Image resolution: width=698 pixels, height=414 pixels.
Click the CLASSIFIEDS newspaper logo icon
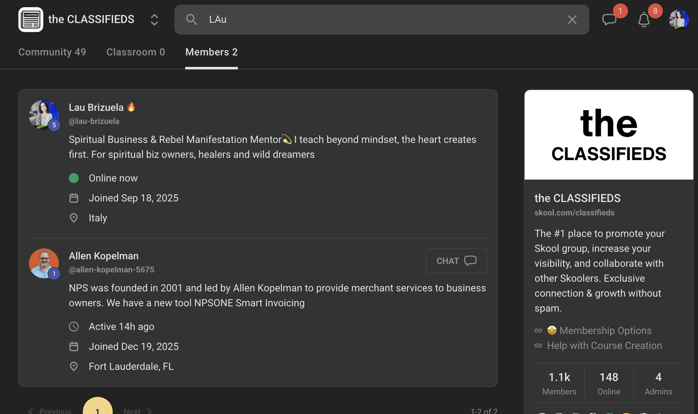click(x=31, y=19)
